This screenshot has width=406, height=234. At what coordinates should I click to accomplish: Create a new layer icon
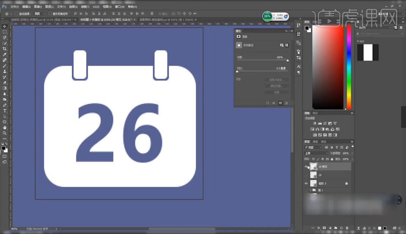[342, 228]
